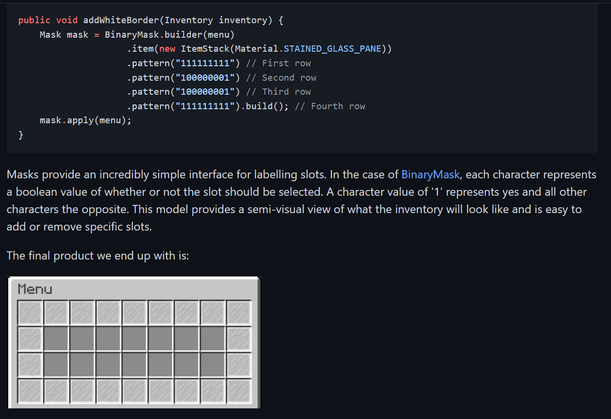Click the top-right glass pane slot in Menu
This screenshot has height=419, width=611.
point(239,313)
